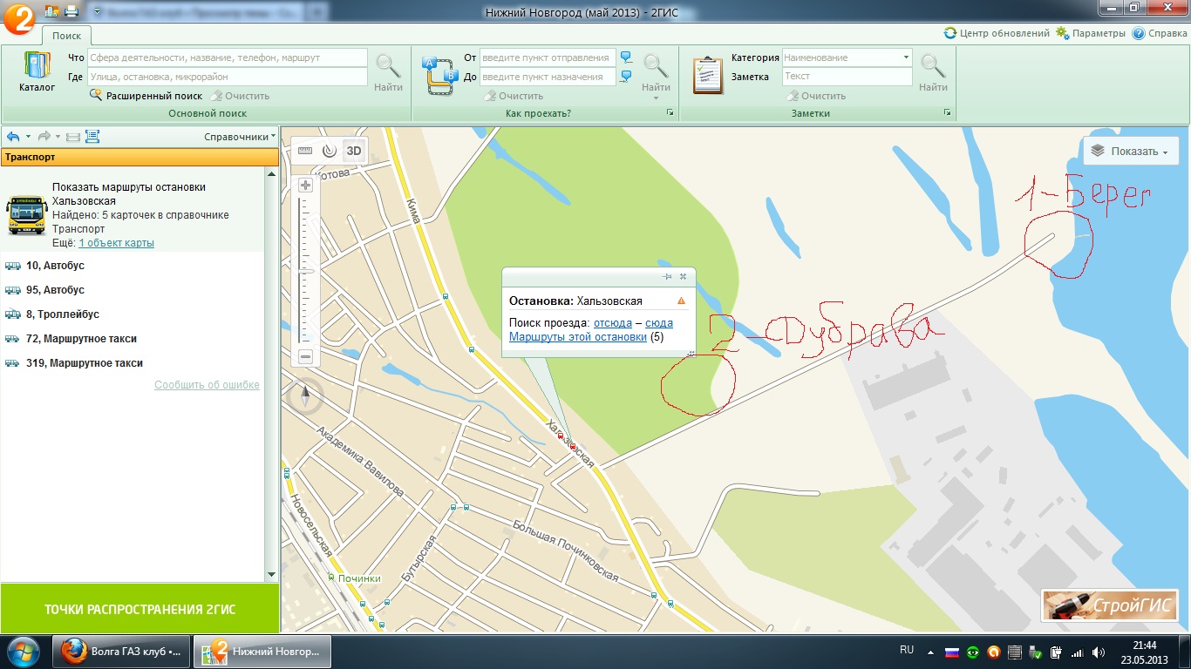Viewport: 1191px width, 669px height.
Task: Zoom out with the map minus button
Action: point(305,356)
